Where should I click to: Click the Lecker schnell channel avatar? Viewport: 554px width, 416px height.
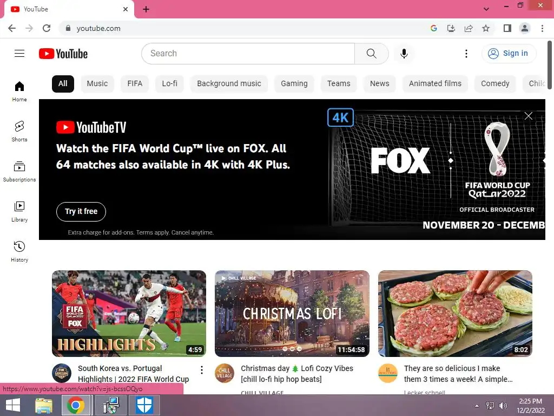(387, 373)
